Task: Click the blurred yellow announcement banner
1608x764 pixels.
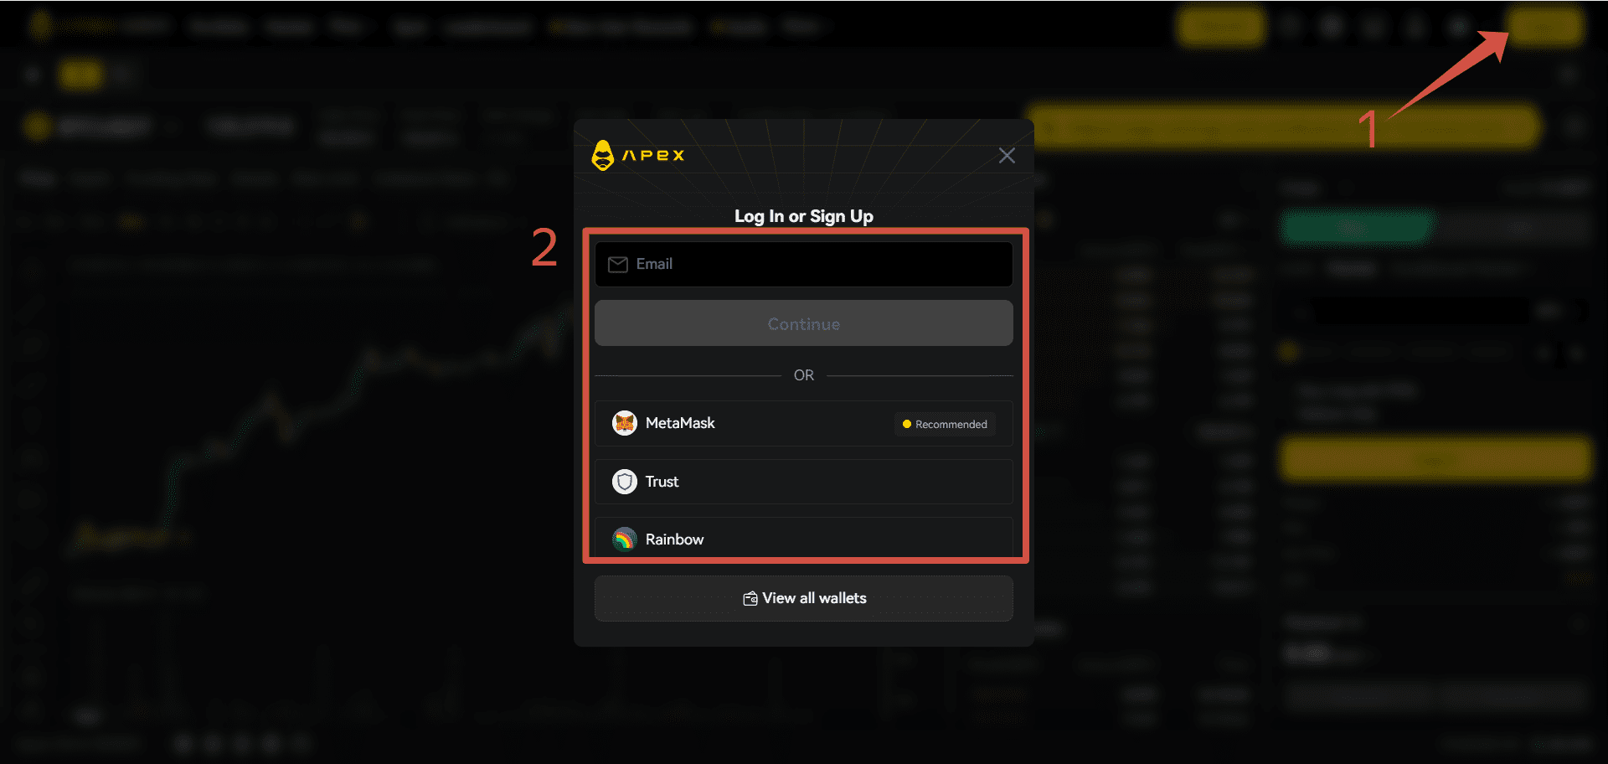Action: click(x=1283, y=128)
